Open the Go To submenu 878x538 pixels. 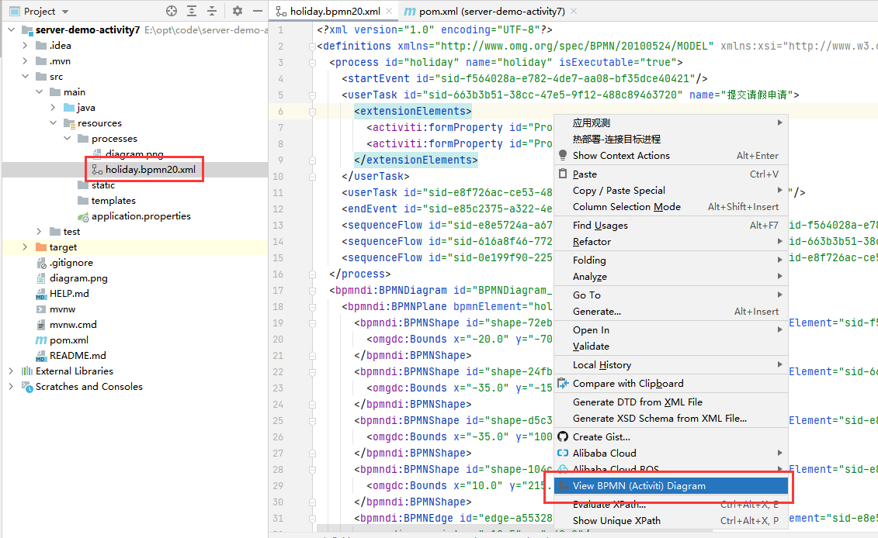tap(671, 295)
